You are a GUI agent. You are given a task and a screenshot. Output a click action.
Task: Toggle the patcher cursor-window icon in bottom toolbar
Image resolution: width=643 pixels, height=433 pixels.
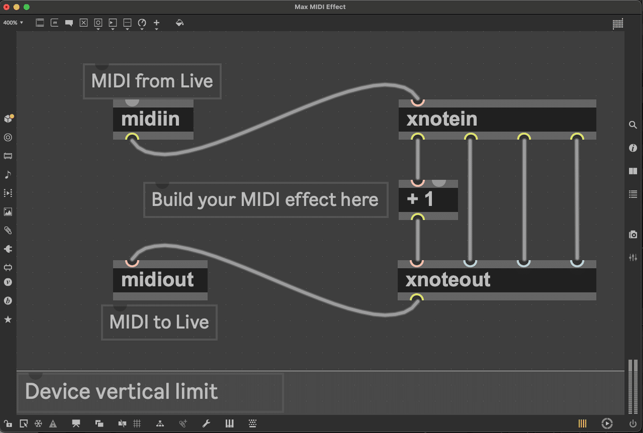(24, 423)
